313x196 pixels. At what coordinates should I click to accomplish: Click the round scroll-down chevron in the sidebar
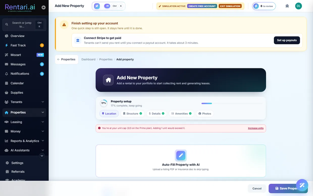pos(42,156)
